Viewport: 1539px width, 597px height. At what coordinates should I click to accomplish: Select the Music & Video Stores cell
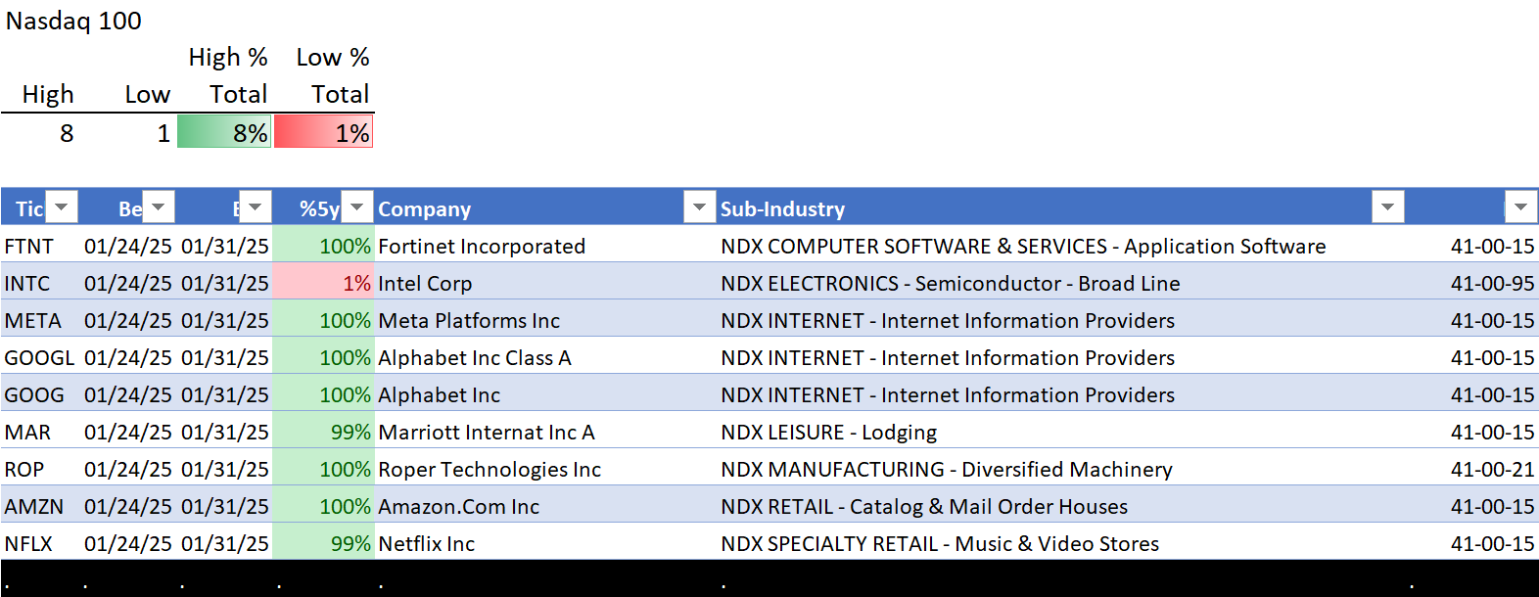[x=940, y=543]
